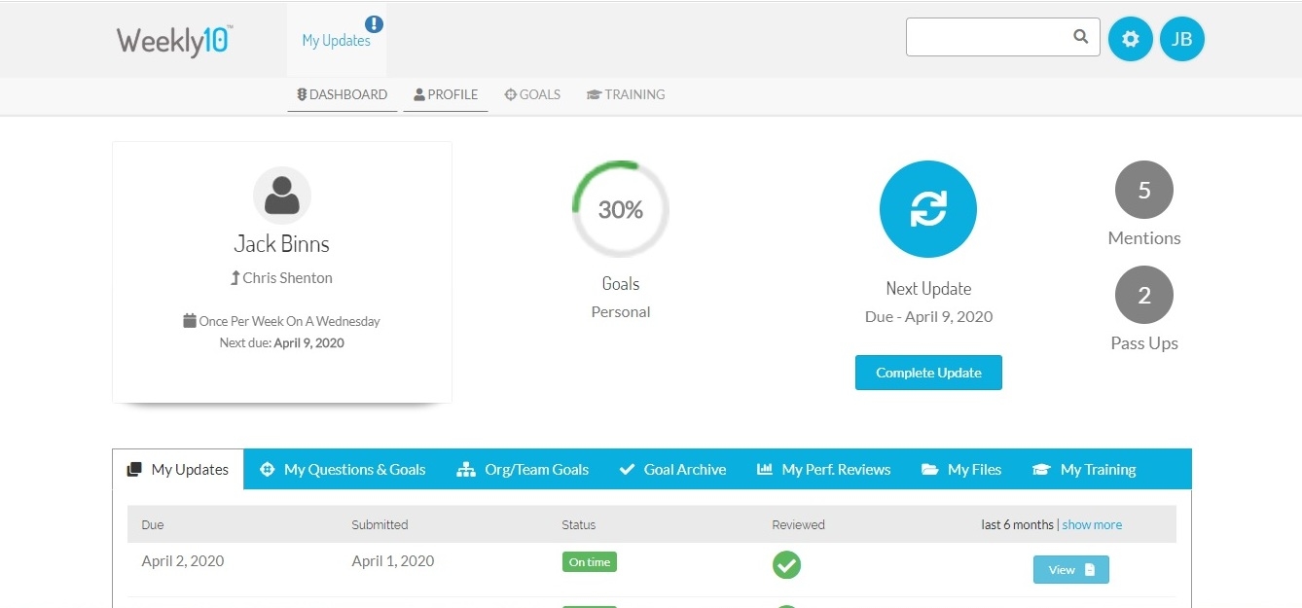Click the JB user avatar

[x=1181, y=39]
